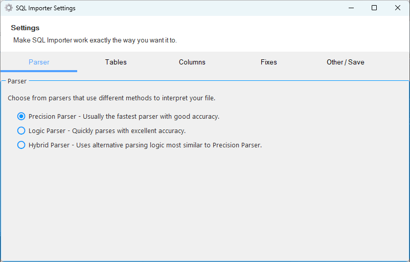Close the SQL Importer Settings window
Viewport: 410px width, 262px height.
[x=397, y=8]
